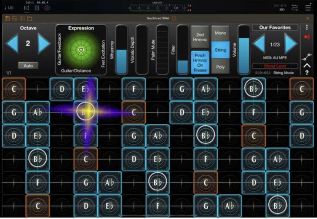Click the rewind to start button
Screen dimensions: 317x219
pyautogui.click(x=27, y=7)
